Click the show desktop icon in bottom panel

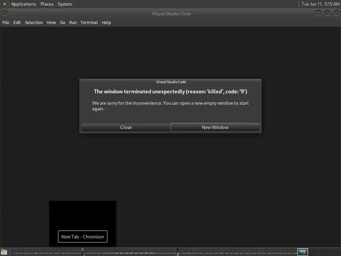pos(4,252)
